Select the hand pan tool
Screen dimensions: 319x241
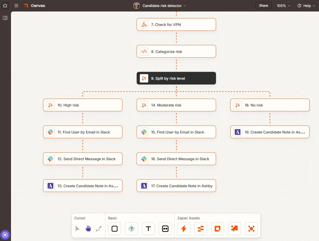pos(88,229)
